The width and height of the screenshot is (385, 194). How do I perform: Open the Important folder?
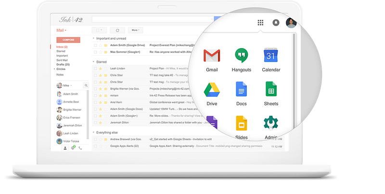(x=62, y=56)
